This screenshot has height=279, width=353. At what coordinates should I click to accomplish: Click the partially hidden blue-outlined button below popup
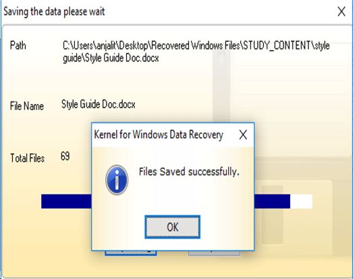[131, 253]
